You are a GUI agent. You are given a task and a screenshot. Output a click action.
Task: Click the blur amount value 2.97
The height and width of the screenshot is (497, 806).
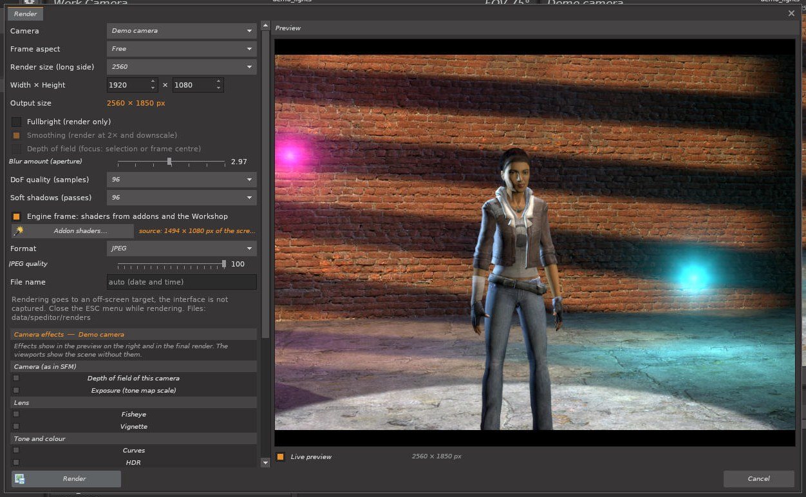239,162
